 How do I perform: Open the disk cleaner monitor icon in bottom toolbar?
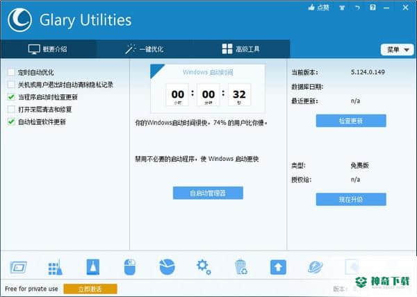click(x=18, y=267)
